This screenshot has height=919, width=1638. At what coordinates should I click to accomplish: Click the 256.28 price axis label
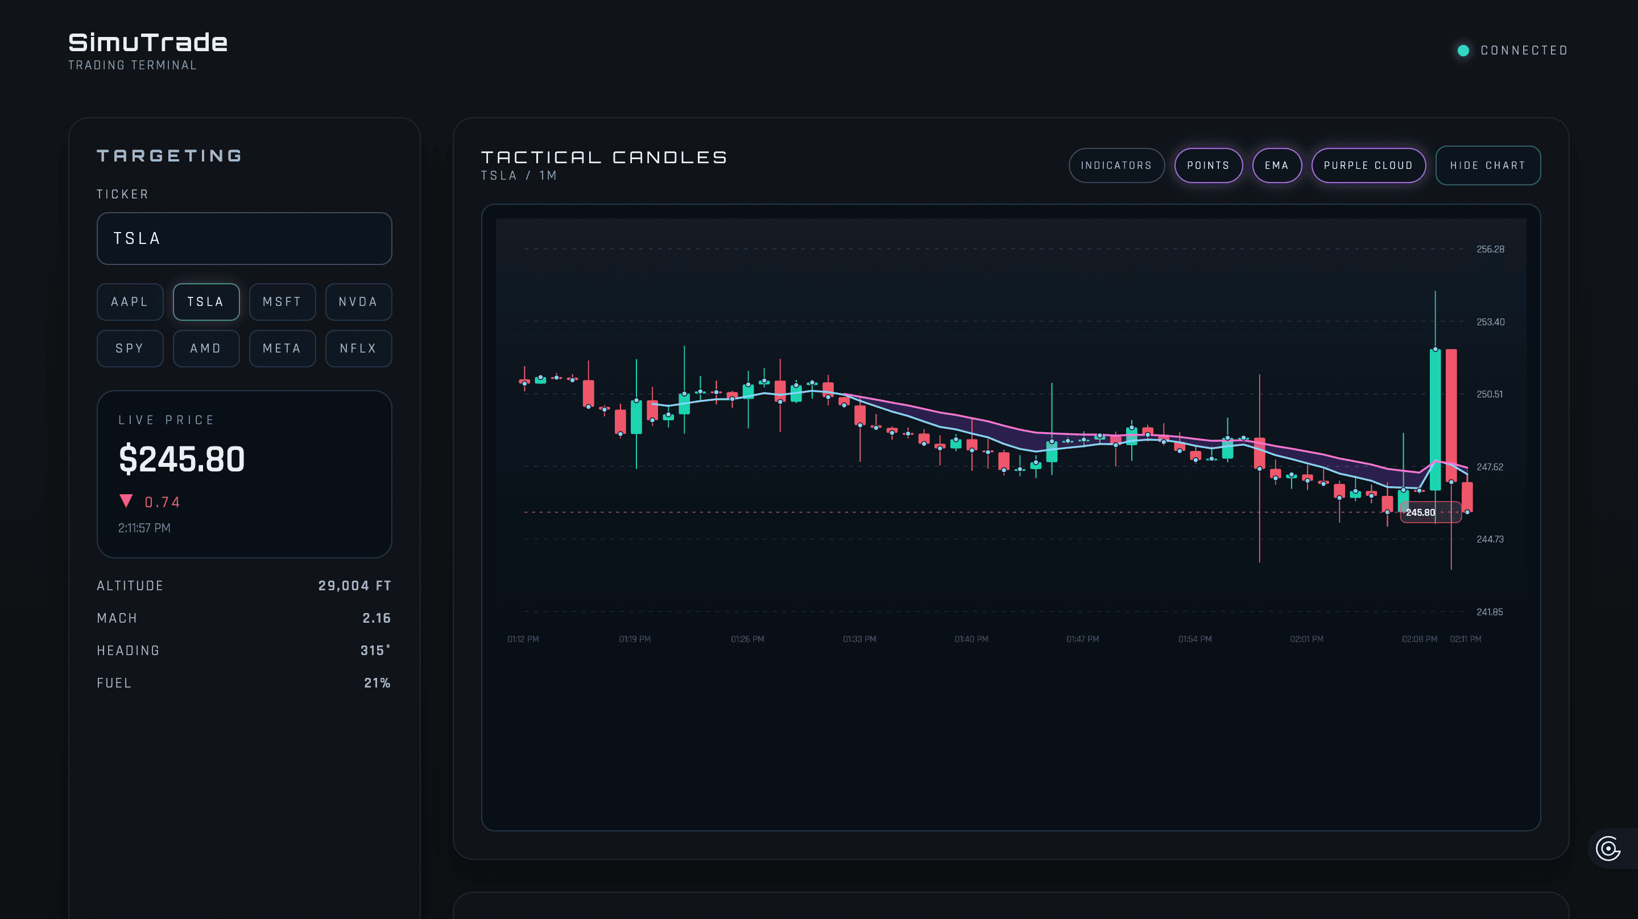coord(1491,249)
